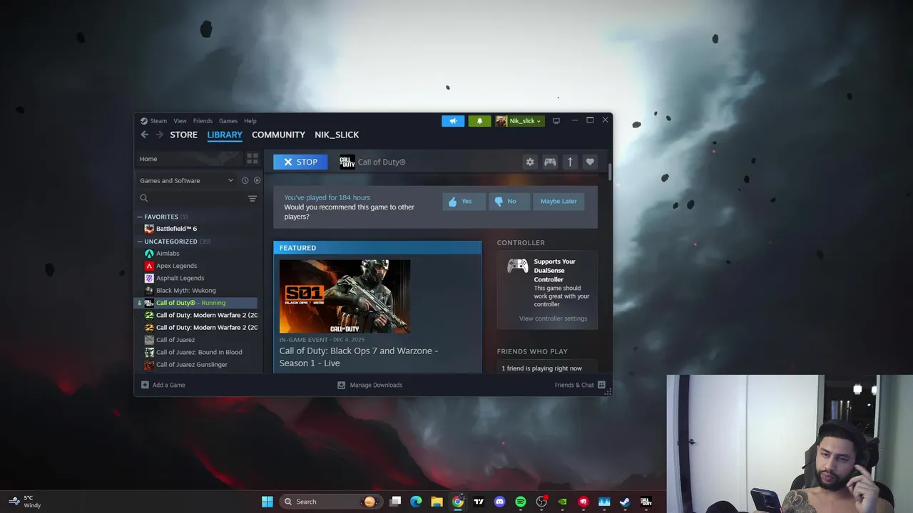Open Spotify from taskbar

(x=520, y=502)
